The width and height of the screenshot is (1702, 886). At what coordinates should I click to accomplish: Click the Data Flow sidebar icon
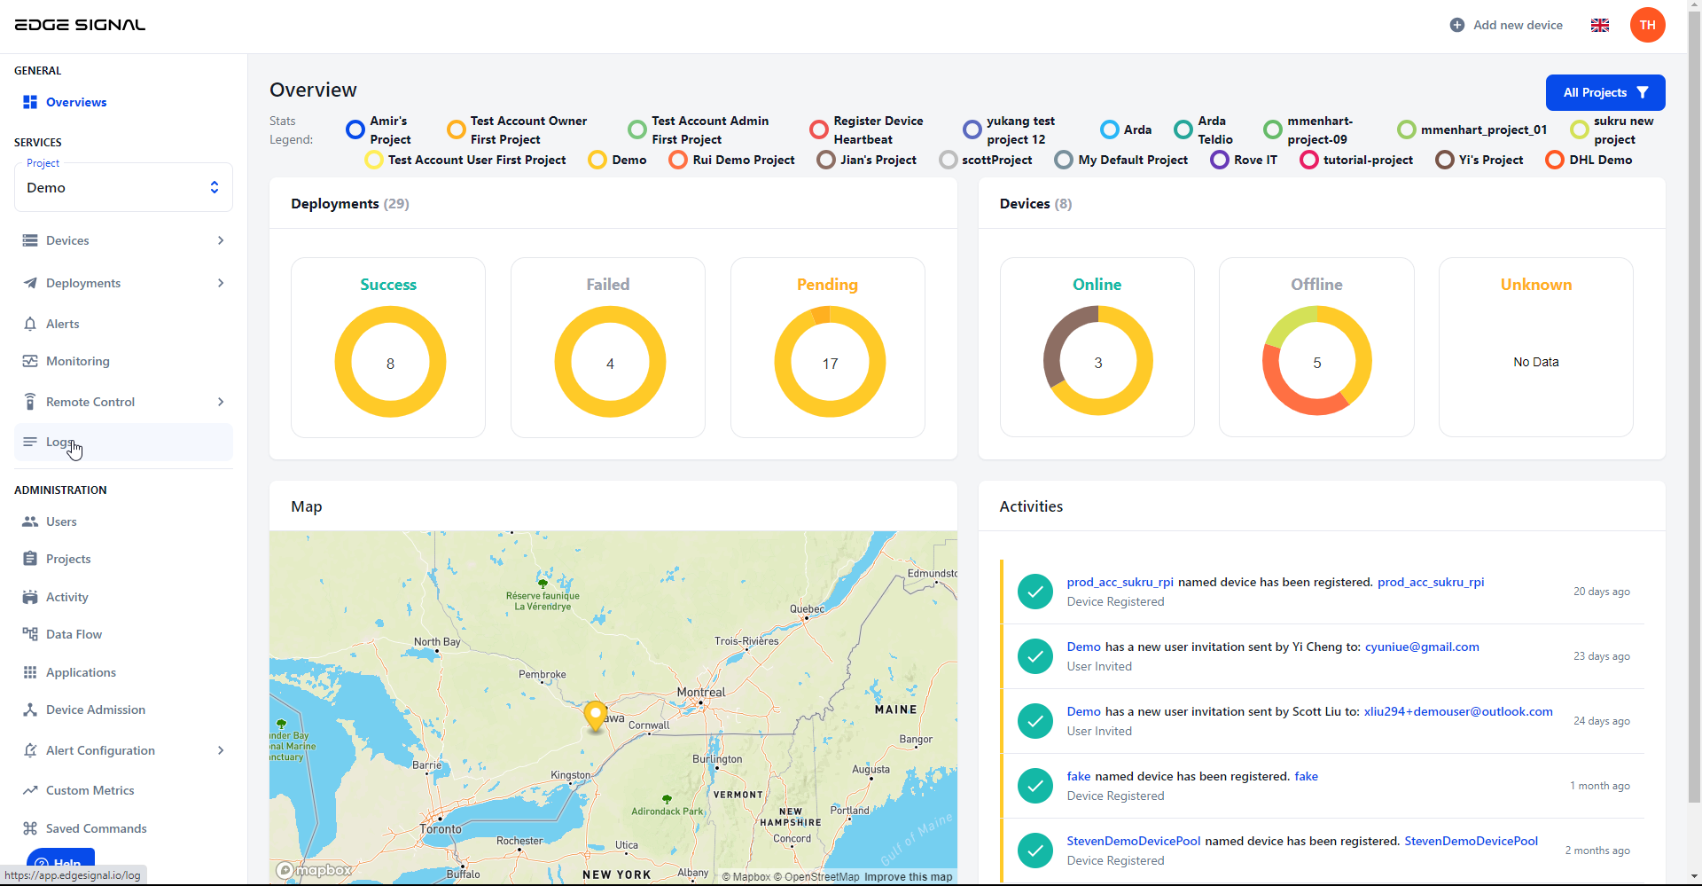click(30, 634)
